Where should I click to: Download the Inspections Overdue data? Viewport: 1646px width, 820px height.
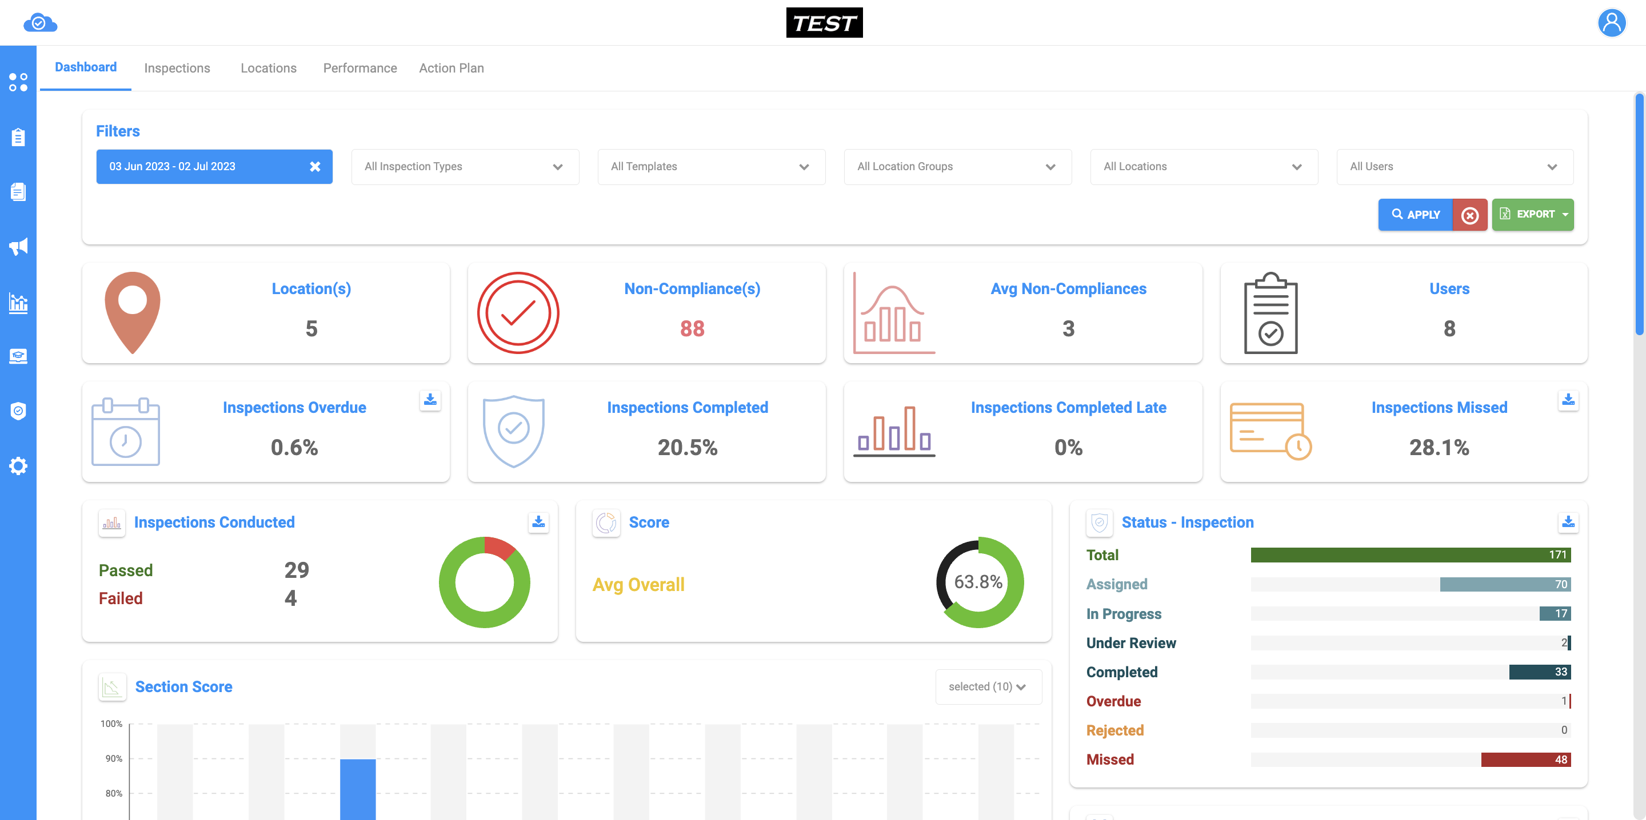coord(430,400)
